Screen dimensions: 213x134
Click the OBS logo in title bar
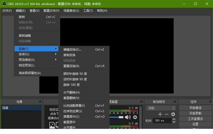[x=4, y=4]
